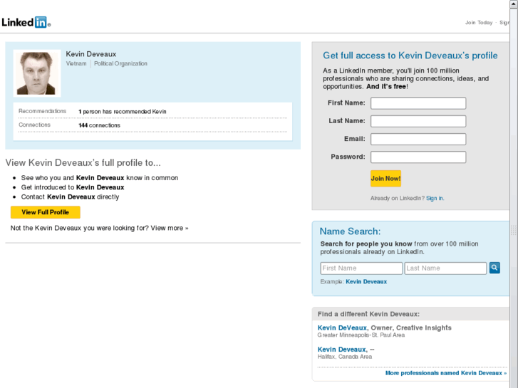Click the scrollbar up arrow

point(514,4)
